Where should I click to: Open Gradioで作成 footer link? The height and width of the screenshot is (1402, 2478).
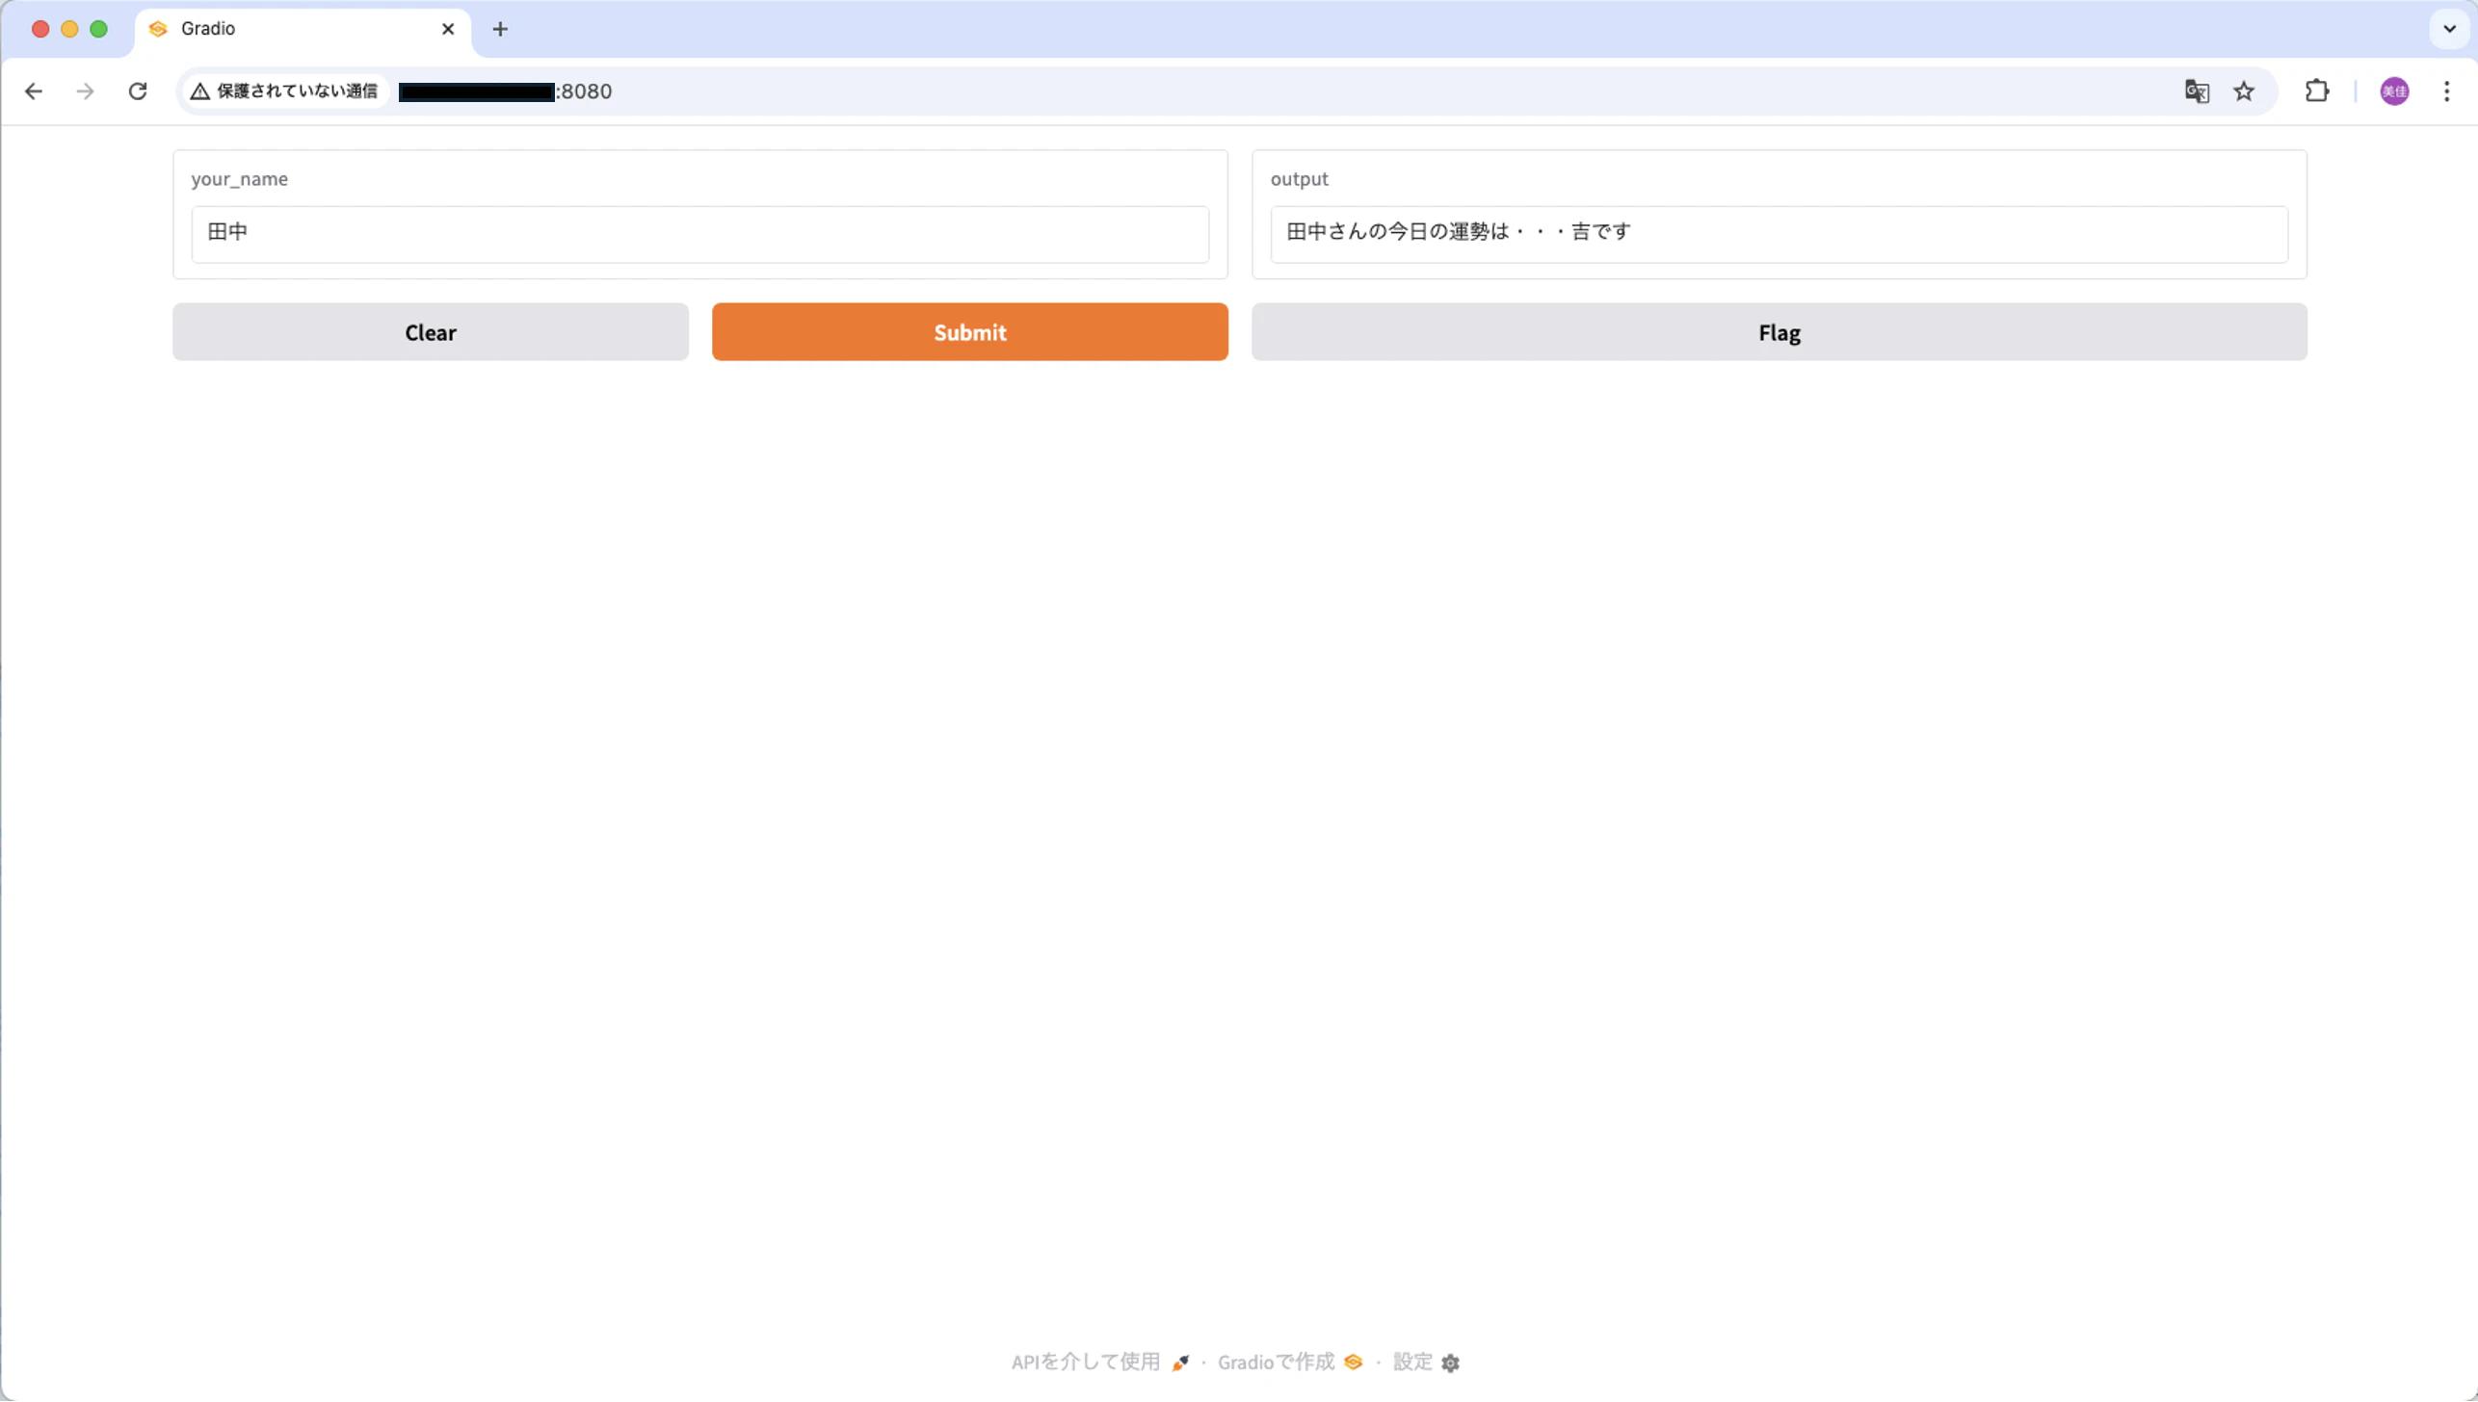click(1290, 1363)
